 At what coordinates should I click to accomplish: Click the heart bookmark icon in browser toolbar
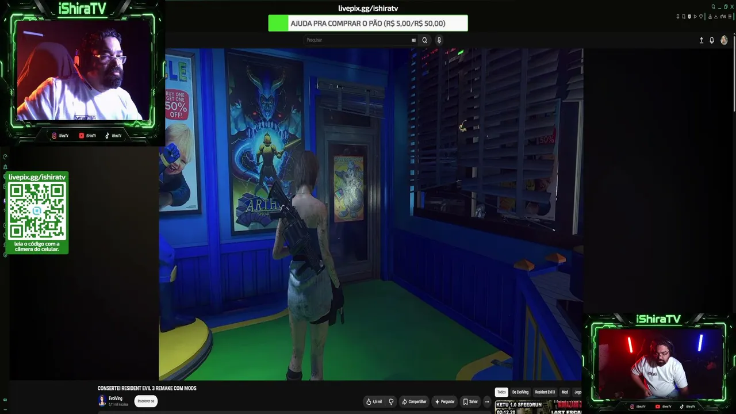[x=701, y=17]
